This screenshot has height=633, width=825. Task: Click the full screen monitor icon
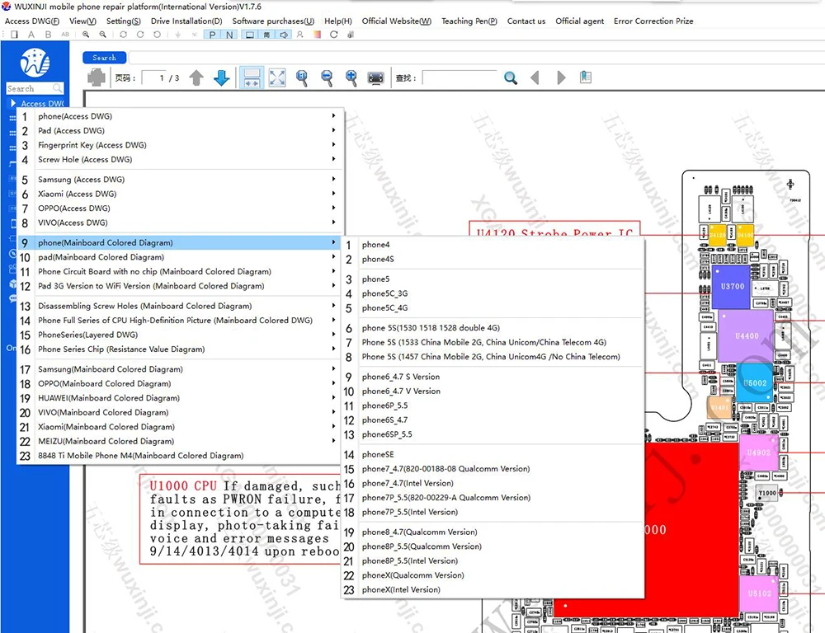(x=375, y=77)
